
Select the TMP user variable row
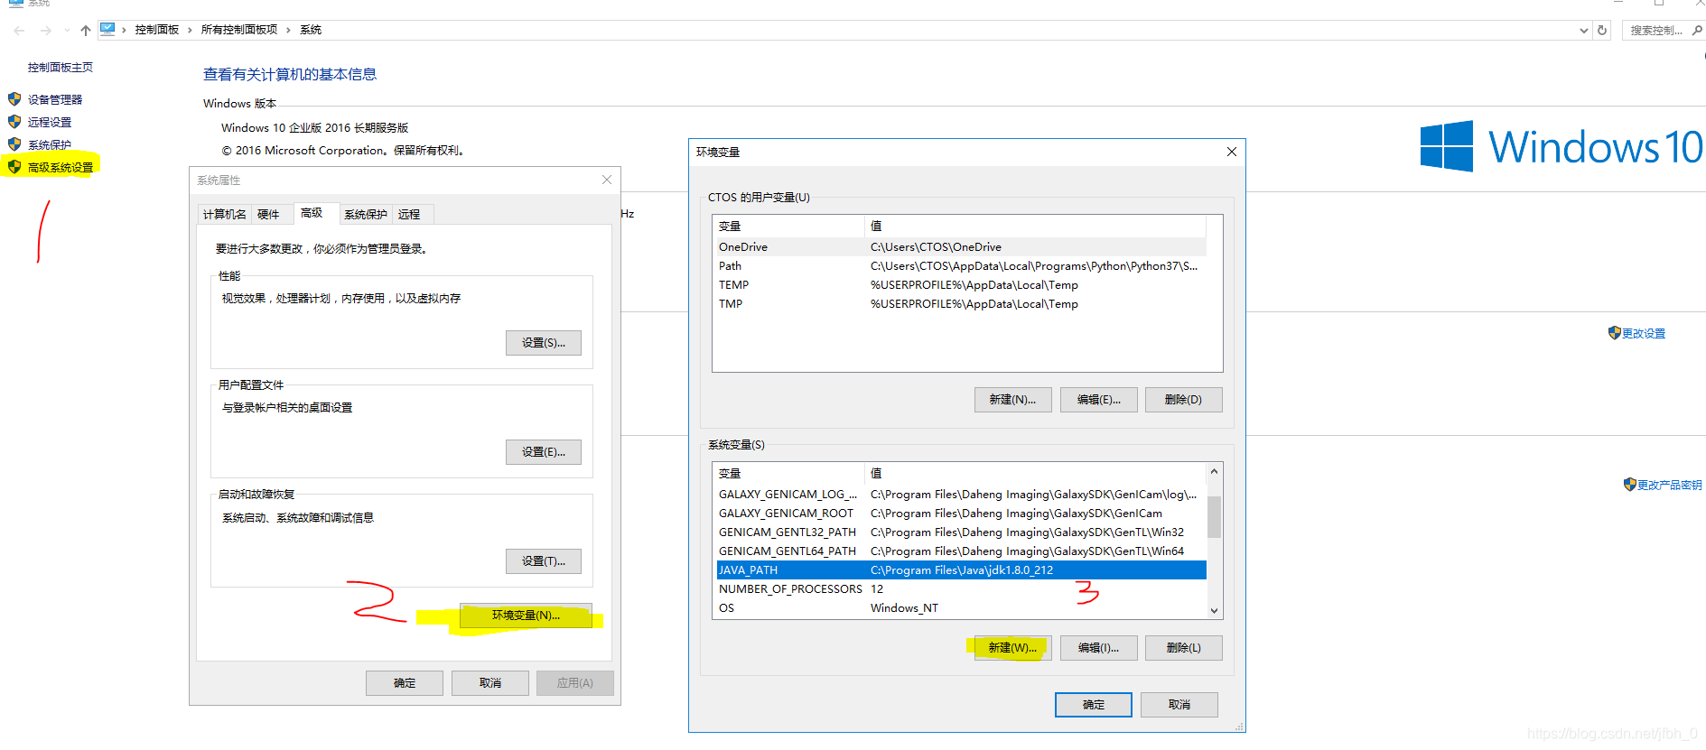[961, 303]
